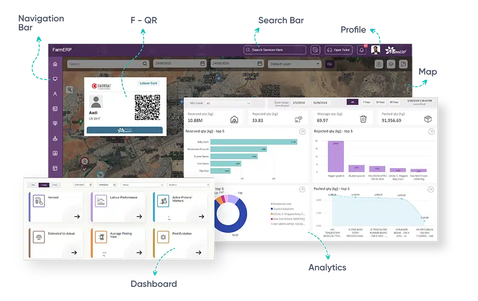Click the Rejected qty card icon
The width and height of the screenshot is (478, 301).
point(298,119)
